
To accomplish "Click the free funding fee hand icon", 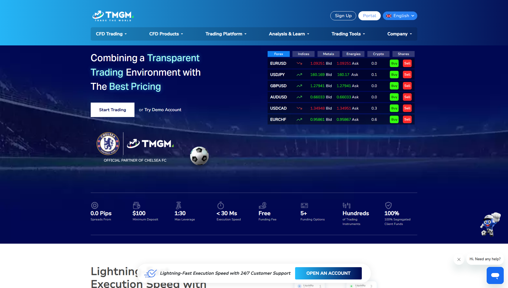I will [x=263, y=205].
